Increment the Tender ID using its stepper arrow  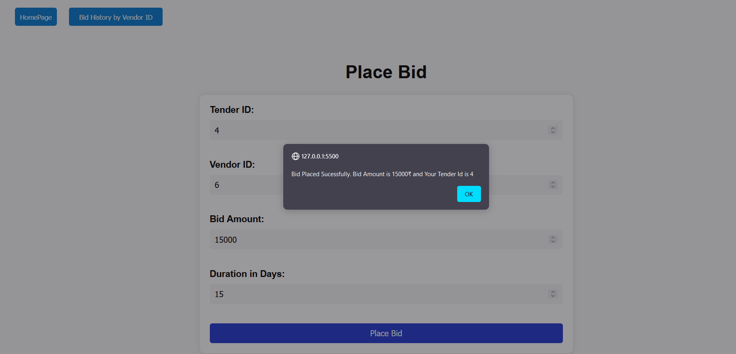[x=552, y=128]
